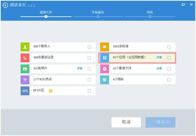Viewport: 196px width, 136px height.
Task: Tick the 2891条短信 messages checkbox
Action: (169, 47)
